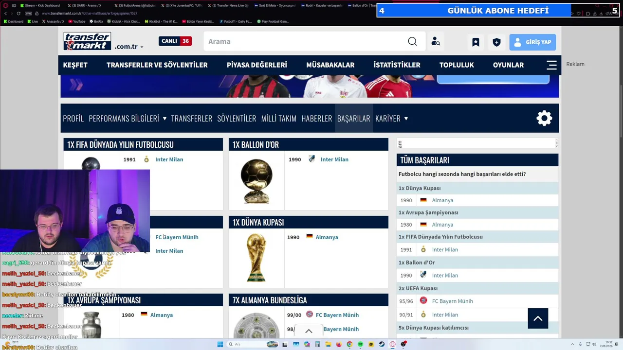Click Almanya link in 1x Dünya Kupası card
The image size is (623, 350).
click(x=327, y=237)
